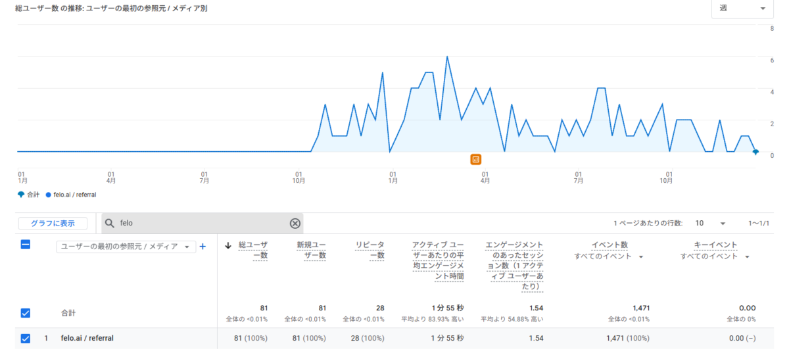Click the 合計 legend icon
Screen dimensions: 789x361
coord(21,195)
